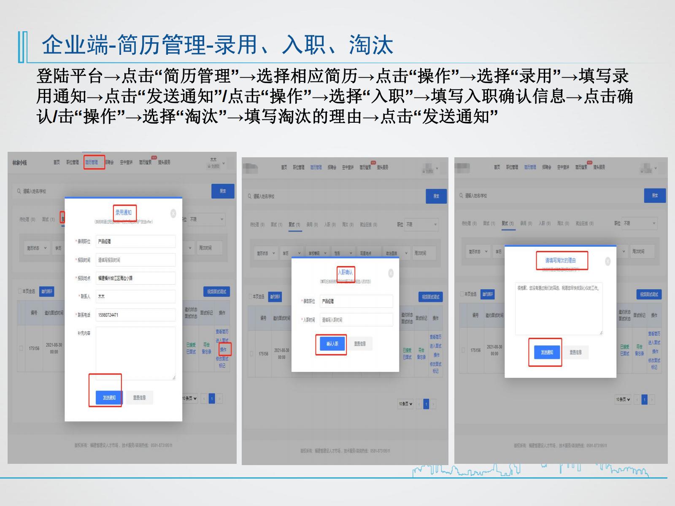The width and height of the screenshot is (675, 506).
Task: Switch to 就业在线 (0) tab in 入职确认 screenshot
Action: (368, 225)
